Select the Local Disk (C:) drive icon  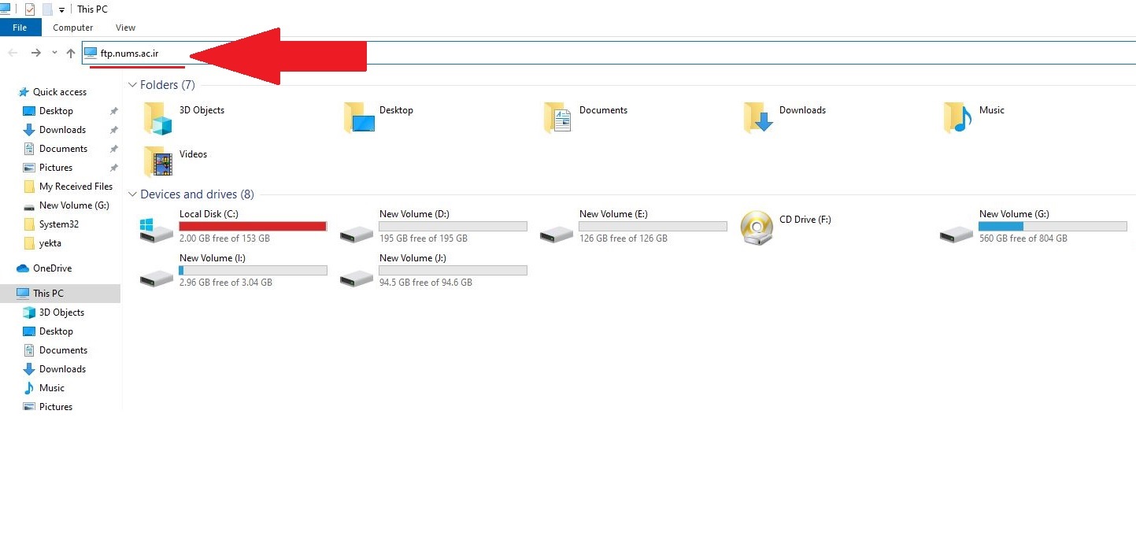click(156, 229)
